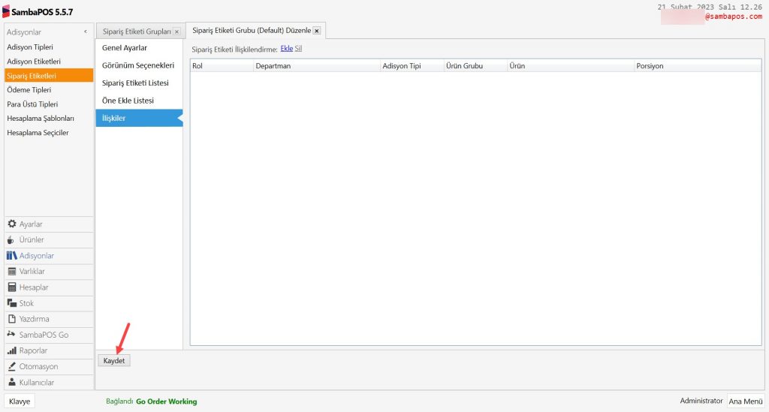This screenshot has width=769, height=412.
Task: Close the Sipariş Etiketi Grupları tab
Action: coord(176,32)
